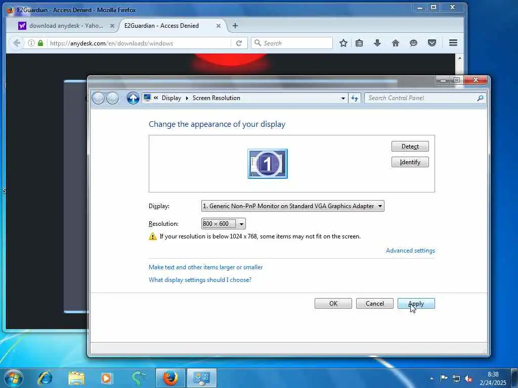Show bookmarks list icon in Firefox
Image resolution: width=518 pixels, height=388 pixels.
point(359,43)
